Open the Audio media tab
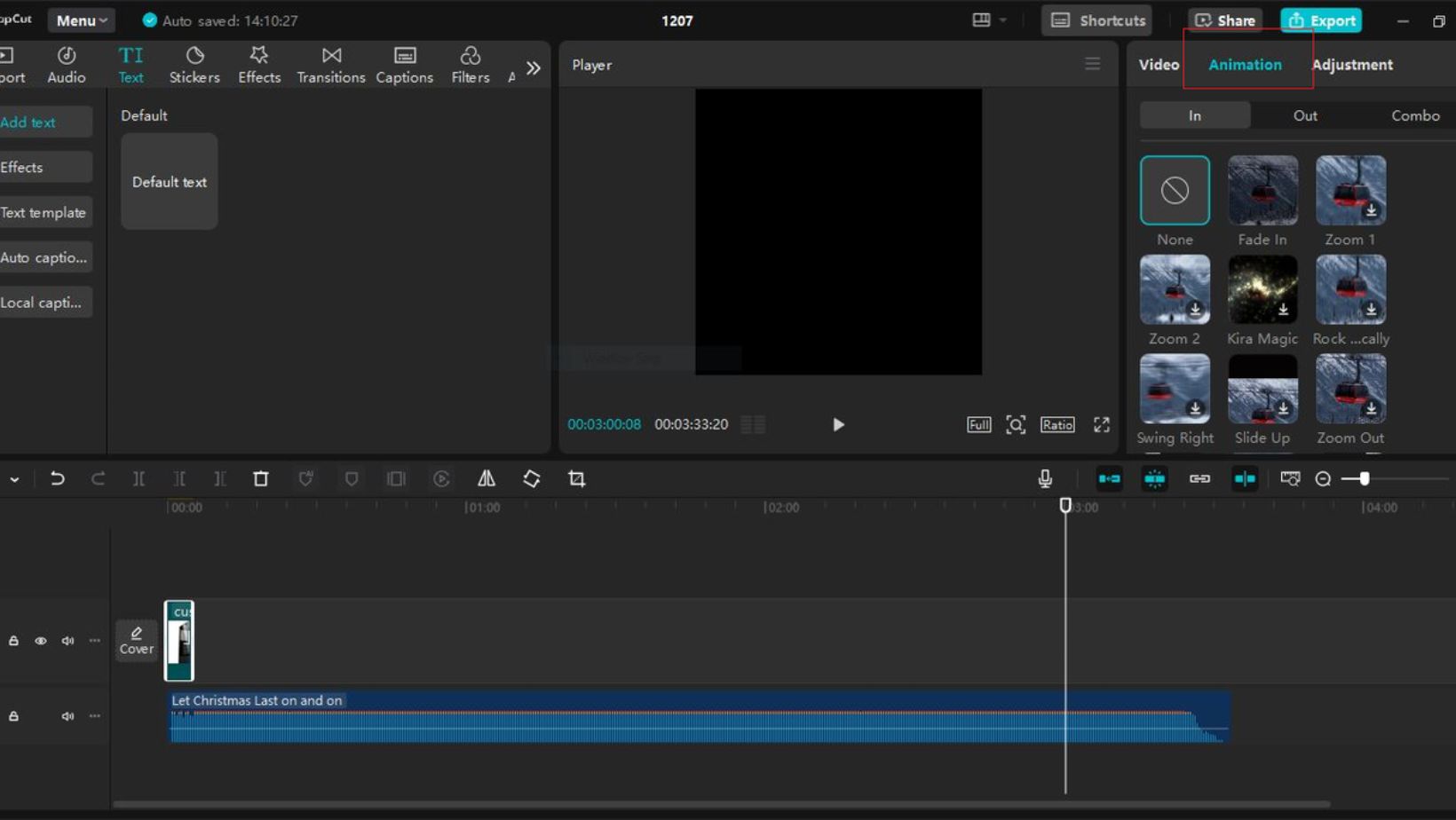 pos(67,65)
